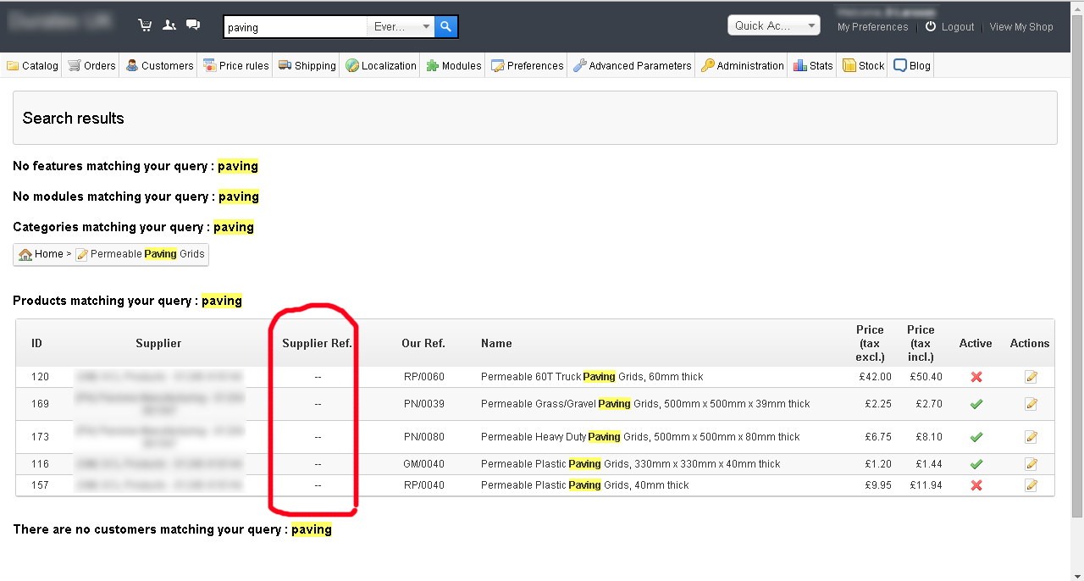Select Permeable Grass/Gravel Paving Grids name

click(x=645, y=404)
